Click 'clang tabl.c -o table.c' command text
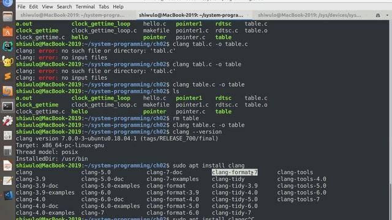Viewport: 392px width, 220px height. [210, 44]
